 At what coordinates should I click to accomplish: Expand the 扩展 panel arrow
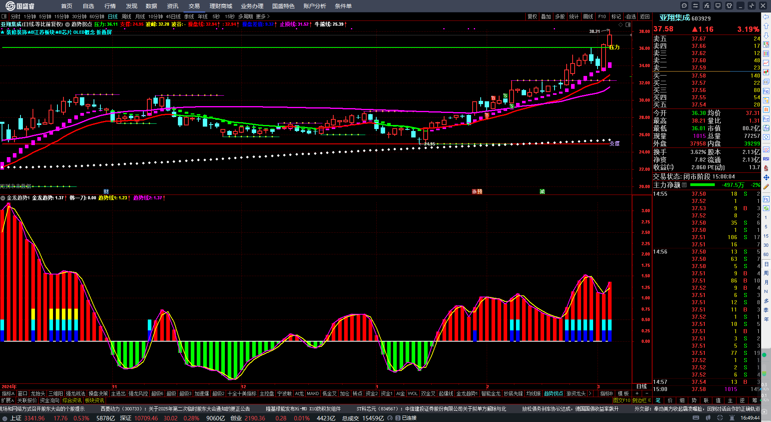click(8, 400)
